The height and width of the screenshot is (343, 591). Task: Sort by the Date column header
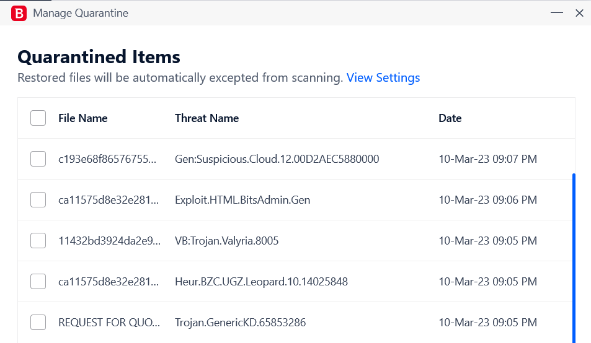(450, 118)
